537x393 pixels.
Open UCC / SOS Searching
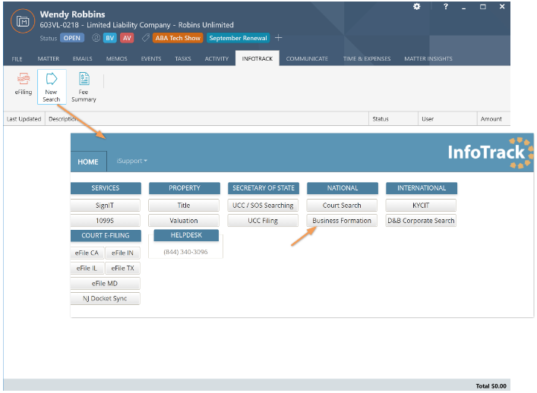263,205
